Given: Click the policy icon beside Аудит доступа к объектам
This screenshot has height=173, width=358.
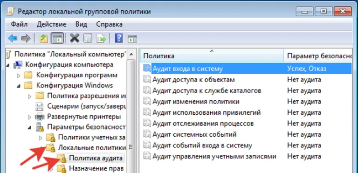Looking at the screenshot, I should click(147, 80).
